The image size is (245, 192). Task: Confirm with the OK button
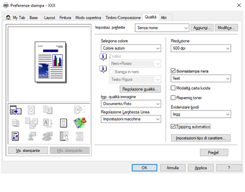coord(145,168)
